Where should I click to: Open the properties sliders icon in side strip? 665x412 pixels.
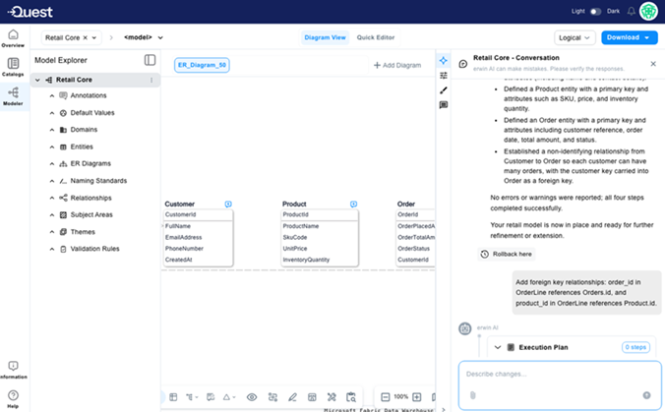click(444, 76)
